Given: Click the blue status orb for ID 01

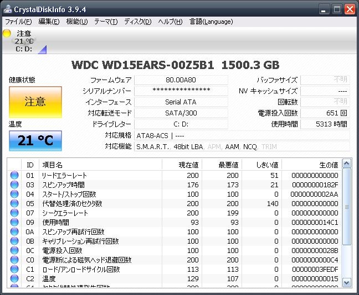Looking at the screenshot, I should 15,175.
